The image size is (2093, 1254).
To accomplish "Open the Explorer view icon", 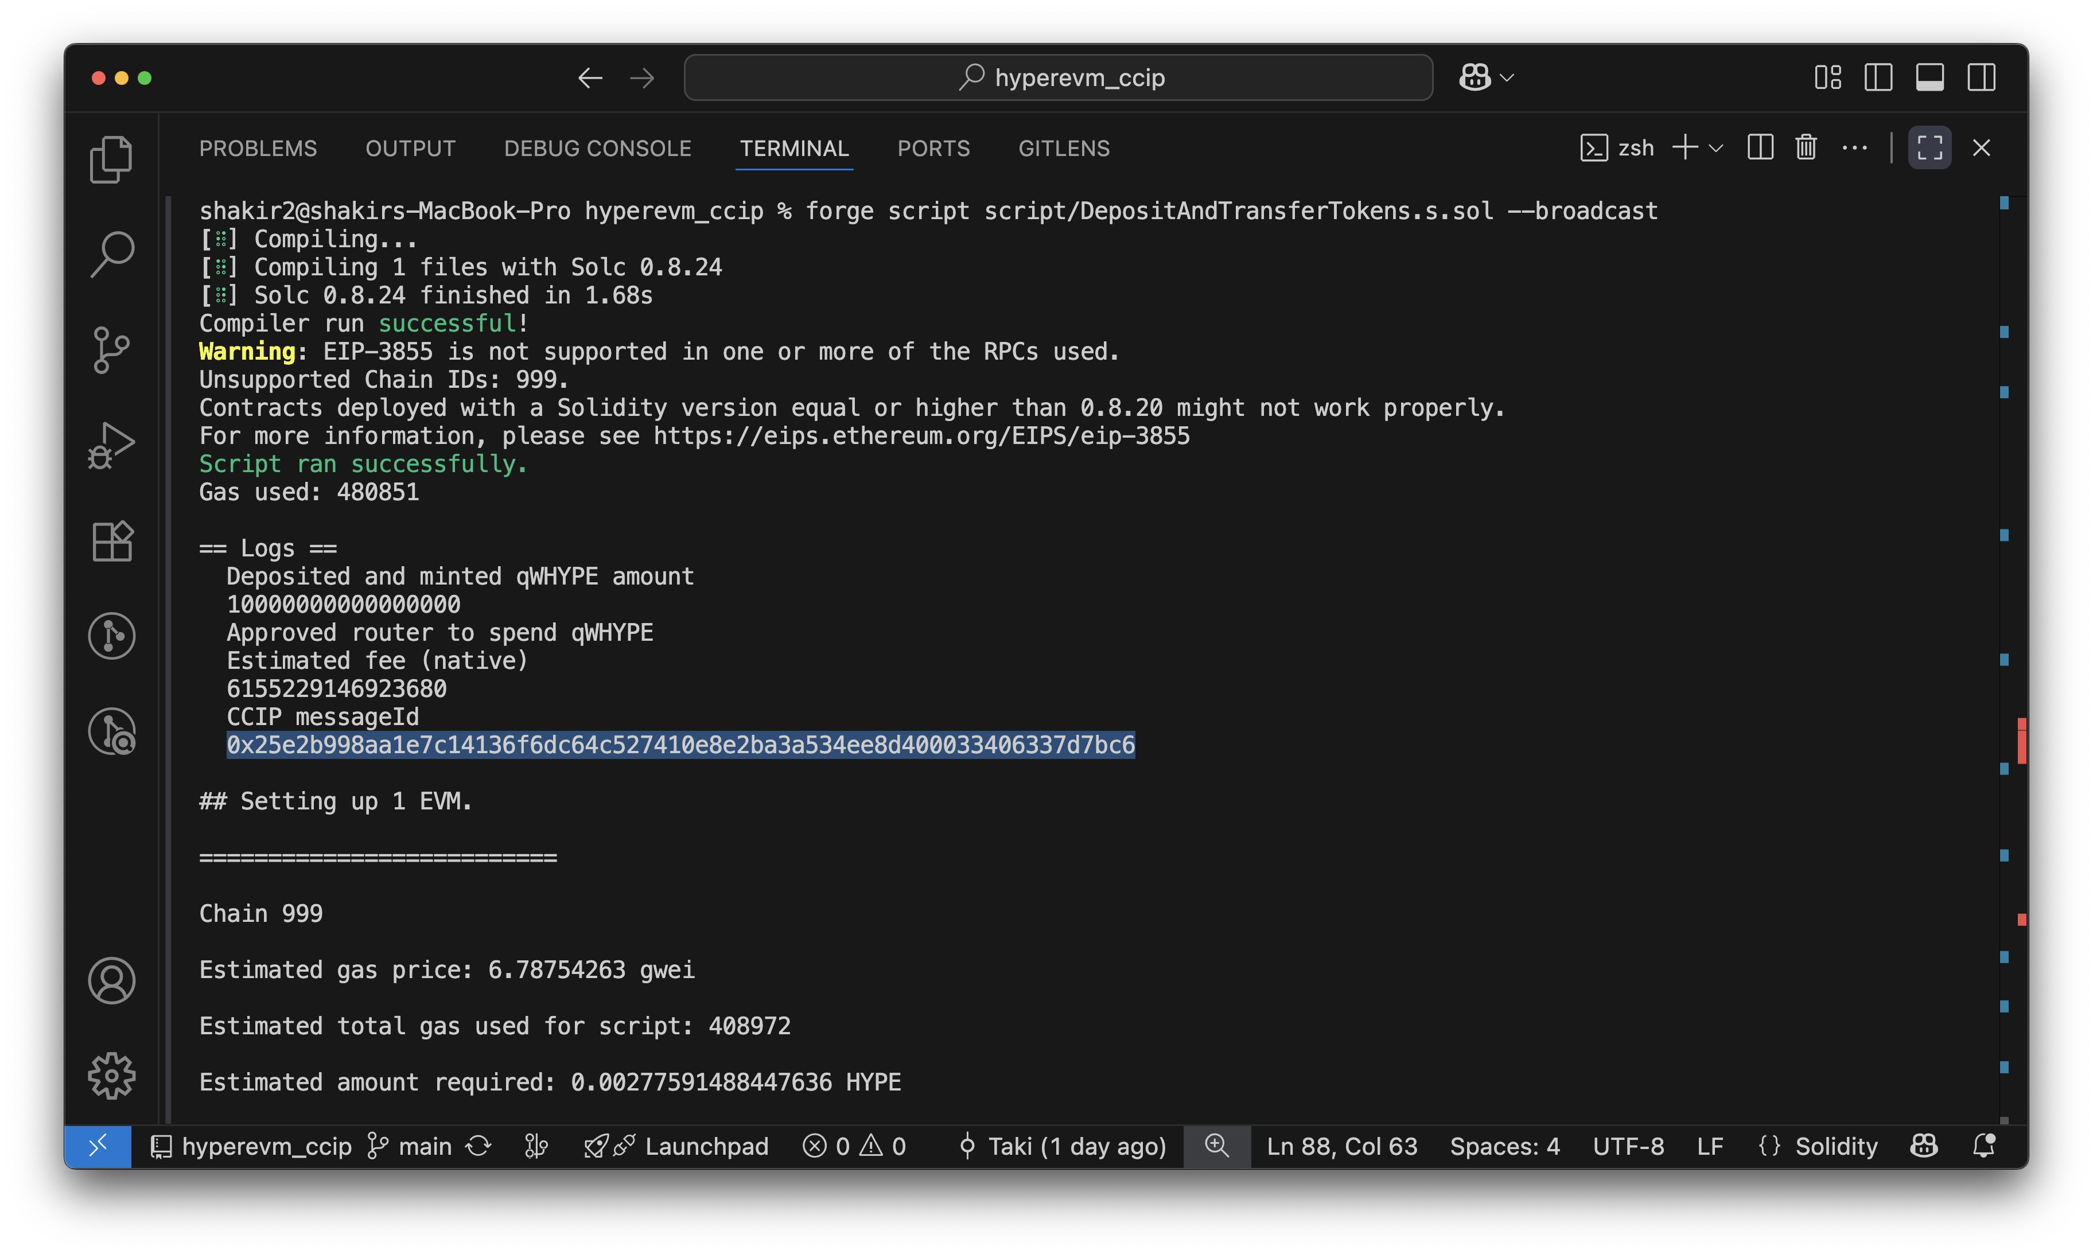I will click(x=111, y=159).
